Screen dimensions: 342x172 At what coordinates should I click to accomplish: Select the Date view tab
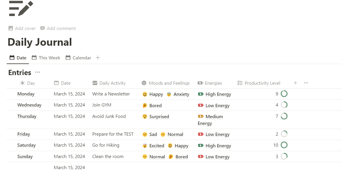[18, 58]
